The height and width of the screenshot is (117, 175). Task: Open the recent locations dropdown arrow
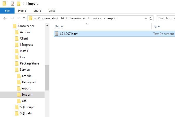[18, 18]
